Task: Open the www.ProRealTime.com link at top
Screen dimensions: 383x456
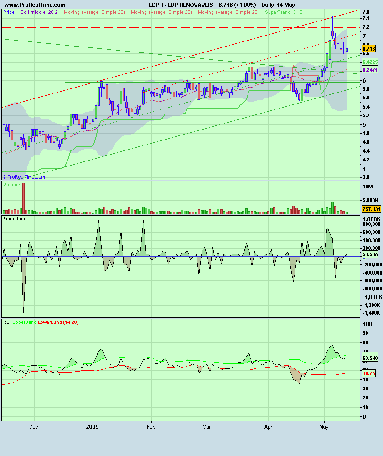Action: click(x=35, y=5)
